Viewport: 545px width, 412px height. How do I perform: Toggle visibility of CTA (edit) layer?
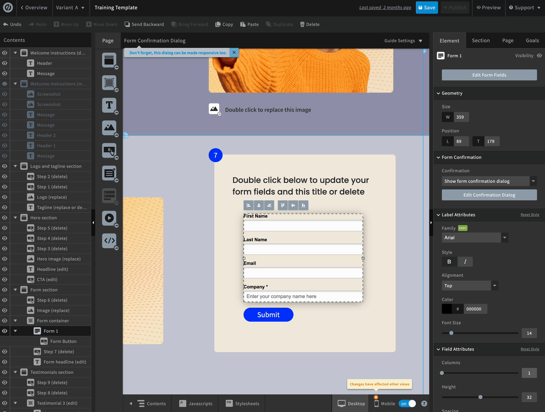(5, 279)
